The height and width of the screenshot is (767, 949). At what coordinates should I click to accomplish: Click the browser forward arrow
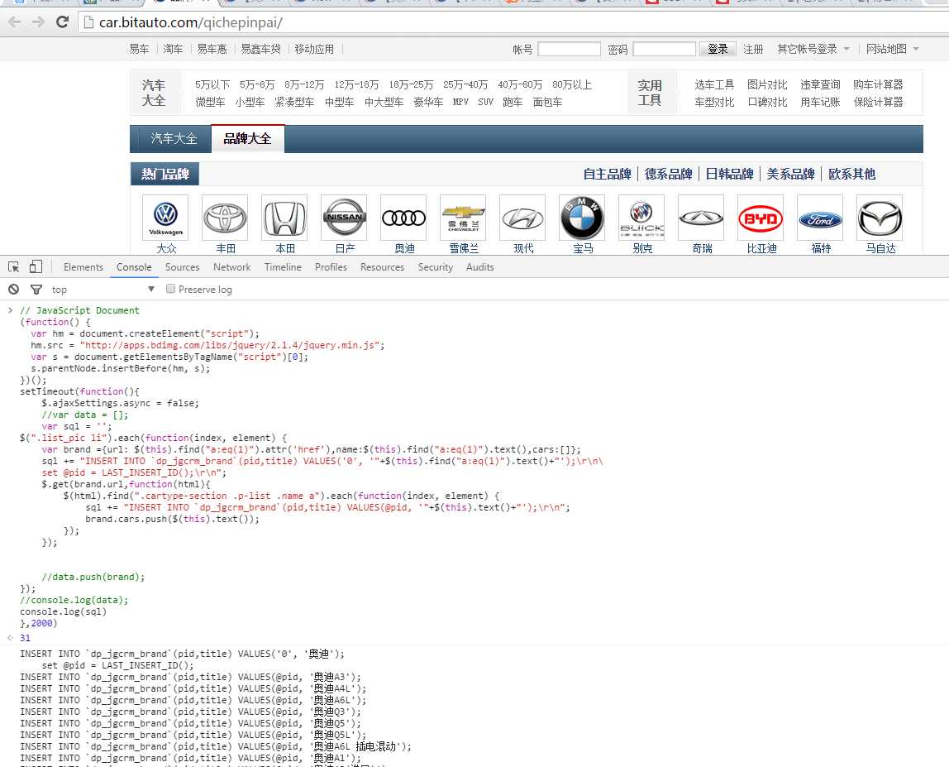click(x=38, y=22)
